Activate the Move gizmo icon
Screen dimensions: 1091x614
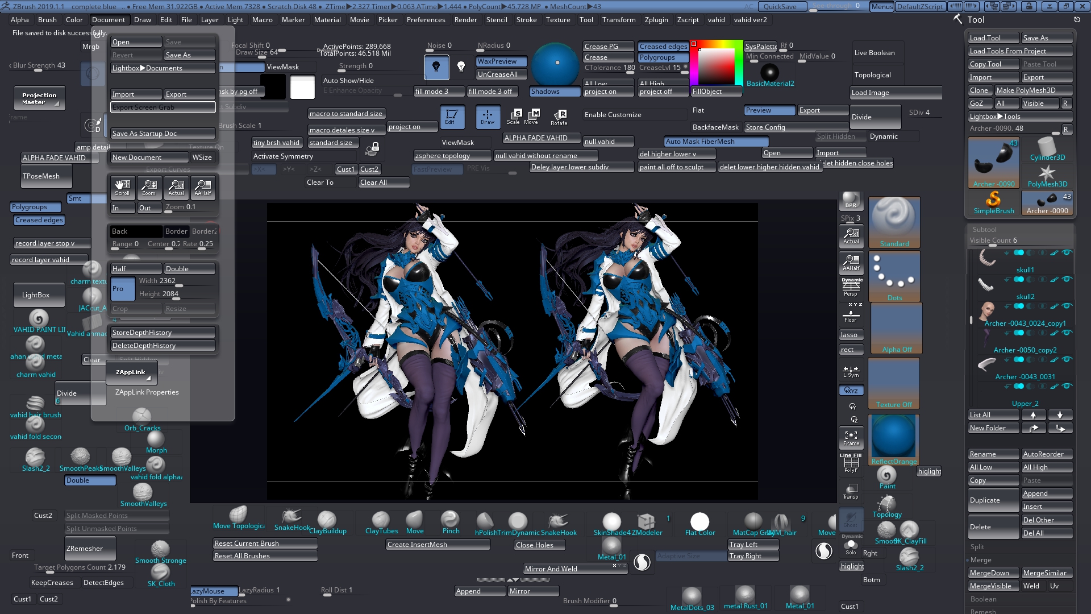(x=532, y=117)
